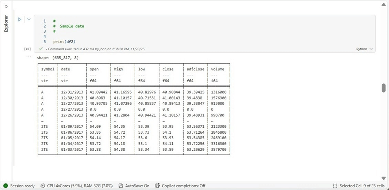
Task: Click the Session ready status icon
Action: pos(6,186)
